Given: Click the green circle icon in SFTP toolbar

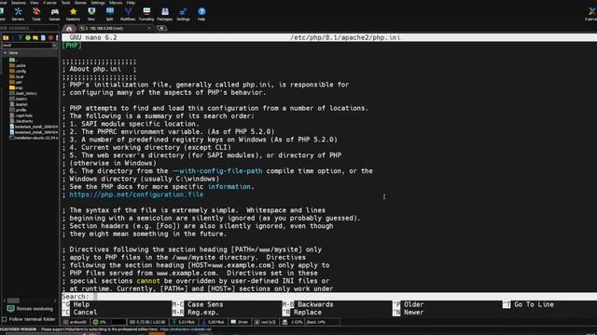Looking at the screenshot, I should click(28, 38).
